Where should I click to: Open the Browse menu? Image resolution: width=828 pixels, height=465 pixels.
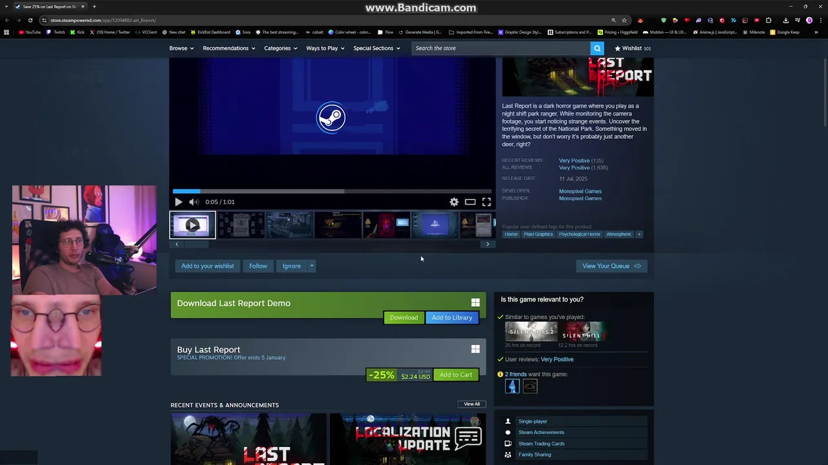pos(181,48)
